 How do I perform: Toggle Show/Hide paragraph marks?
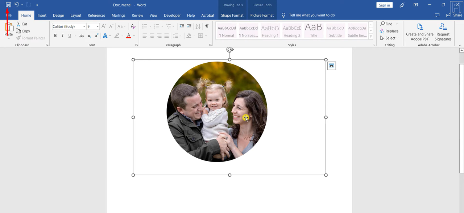pos(207,26)
